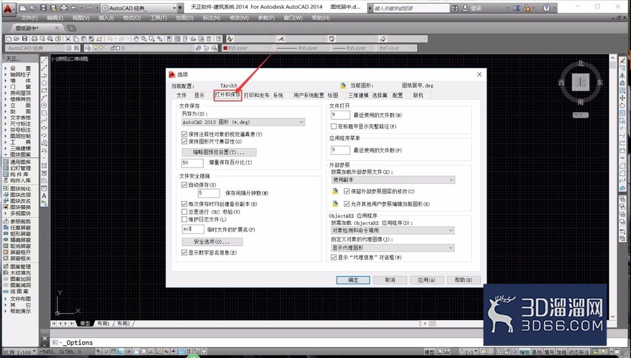Toggle 显示数字签名信息 checkbox

[184, 253]
